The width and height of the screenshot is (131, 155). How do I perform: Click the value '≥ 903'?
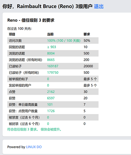(x=52, y=47)
